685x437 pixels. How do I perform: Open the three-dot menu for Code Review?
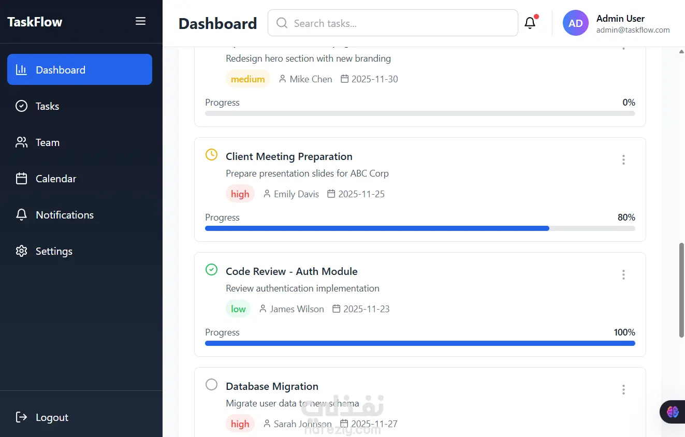pyautogui.click(x=623, y=275)
